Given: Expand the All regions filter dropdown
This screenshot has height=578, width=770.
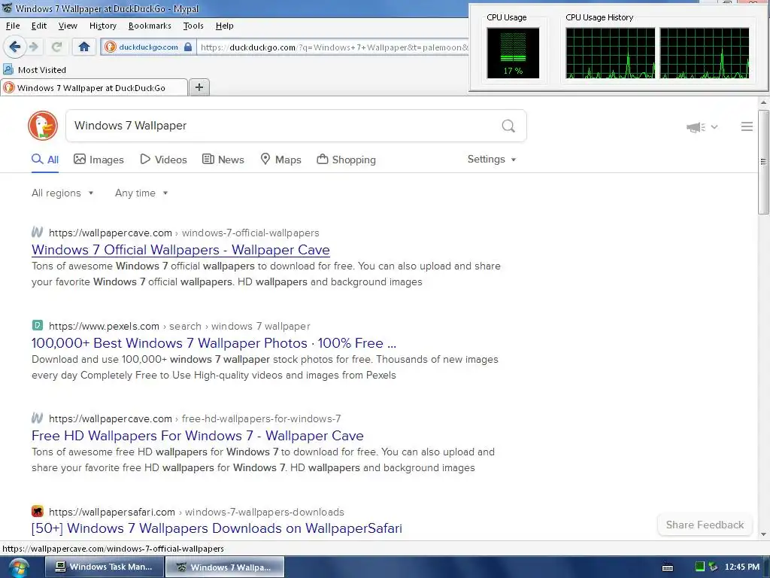Looking at the screenshot, I should pyautogui.click(x=62, y=193).
